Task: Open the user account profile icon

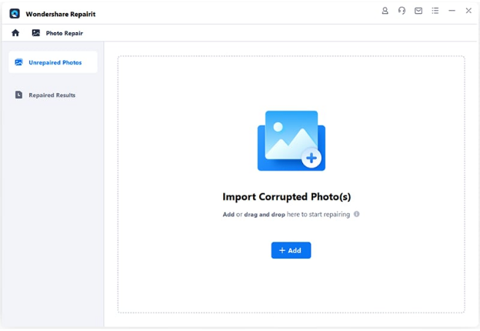Action: click(385, 12)
